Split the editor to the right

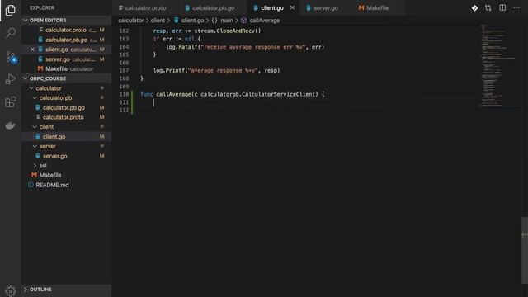click(x=502, y=7)
